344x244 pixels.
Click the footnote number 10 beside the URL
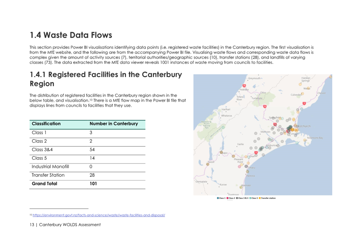31,214
